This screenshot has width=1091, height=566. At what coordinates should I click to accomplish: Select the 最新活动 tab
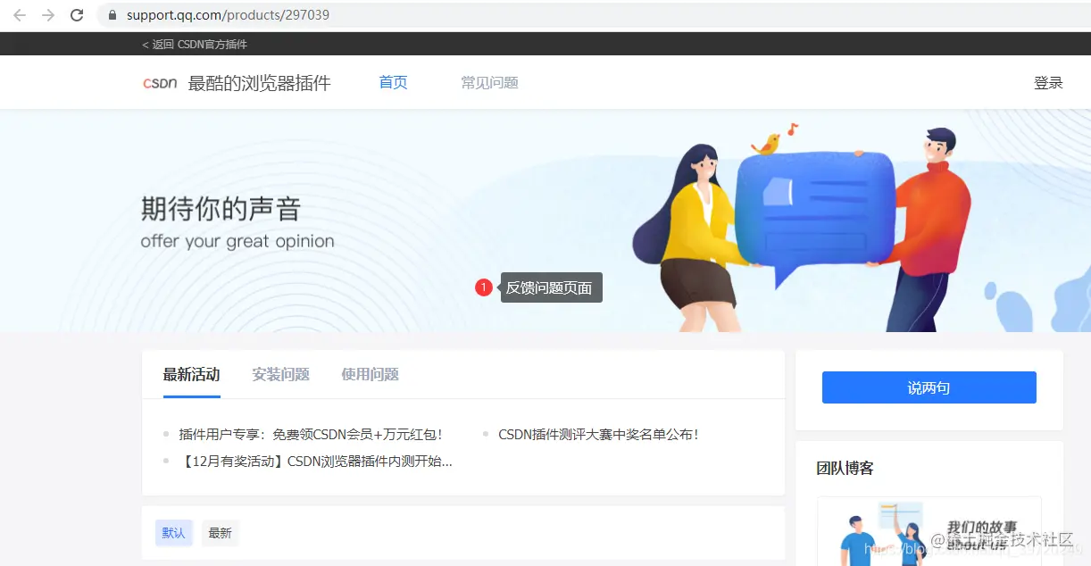191,374
